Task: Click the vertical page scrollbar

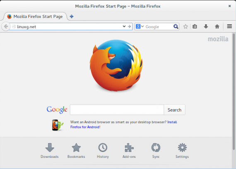Action: click(x=234, y=92)
